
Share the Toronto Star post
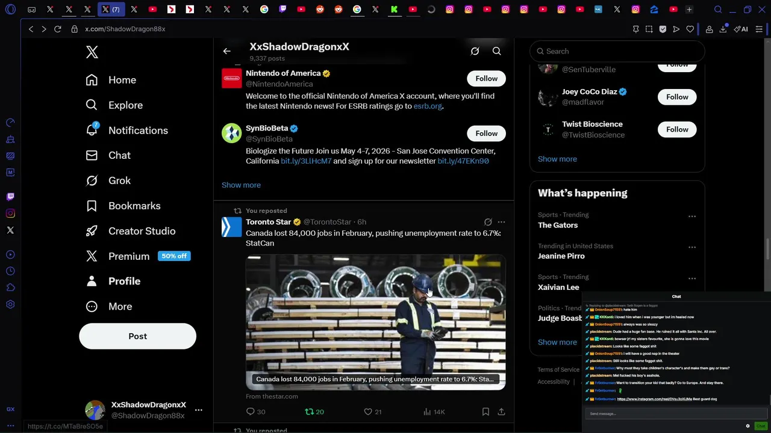click(501, 412)
